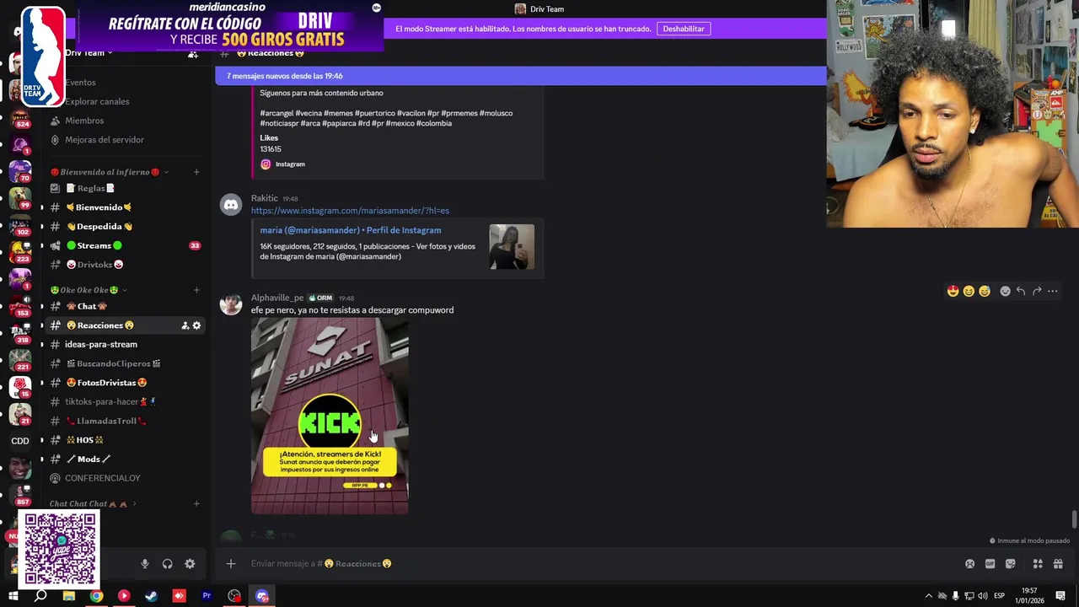Screen dimensions: 1079x607
Task: React with heart-eyes emoji on Alphaville_pe message
Action: coord(953,291)
